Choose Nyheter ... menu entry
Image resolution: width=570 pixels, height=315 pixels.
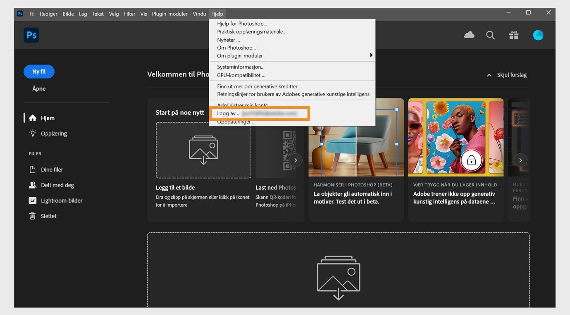[292, 40]
